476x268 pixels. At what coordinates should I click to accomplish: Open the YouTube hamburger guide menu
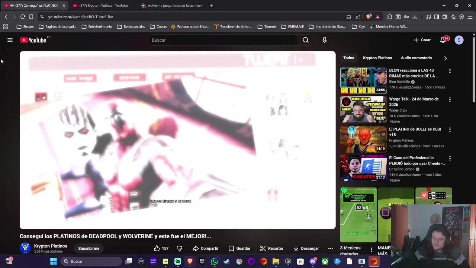point(10,40)
